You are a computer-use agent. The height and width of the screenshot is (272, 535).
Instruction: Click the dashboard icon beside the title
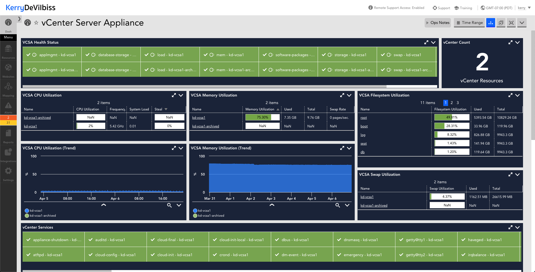pos(28,23)
